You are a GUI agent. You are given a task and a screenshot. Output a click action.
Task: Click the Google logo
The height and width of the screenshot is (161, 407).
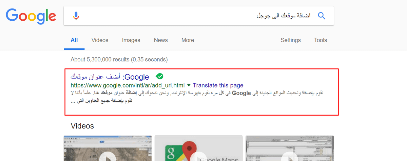[x=31, y=16]
